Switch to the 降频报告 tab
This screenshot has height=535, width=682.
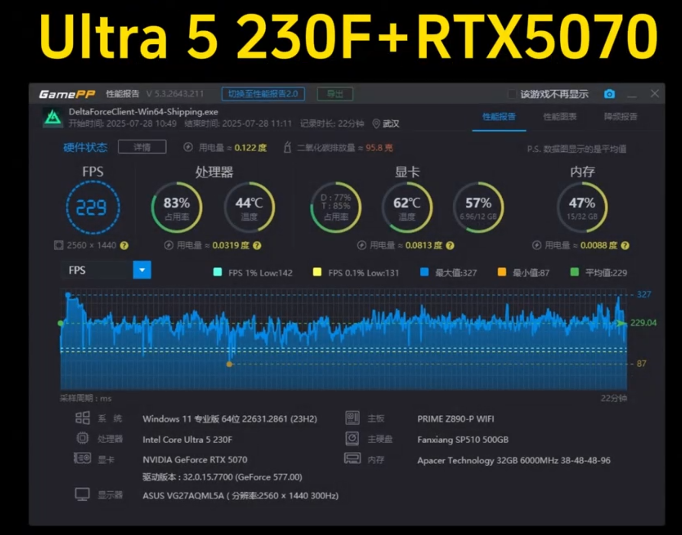pyautogui.click(x=620, y=117)
